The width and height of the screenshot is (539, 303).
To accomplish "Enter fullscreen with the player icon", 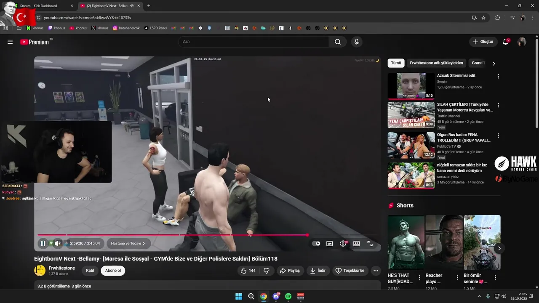I will click(x=370, y=243).
